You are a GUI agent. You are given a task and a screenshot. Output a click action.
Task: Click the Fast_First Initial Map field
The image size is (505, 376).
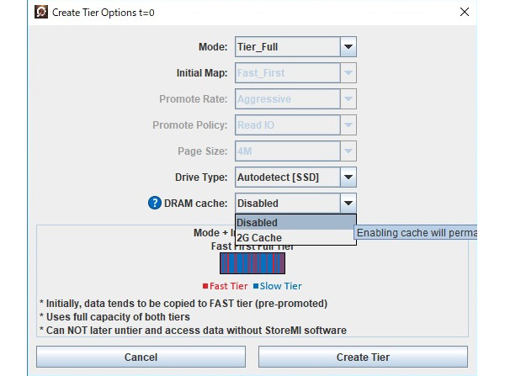[288, 73]
